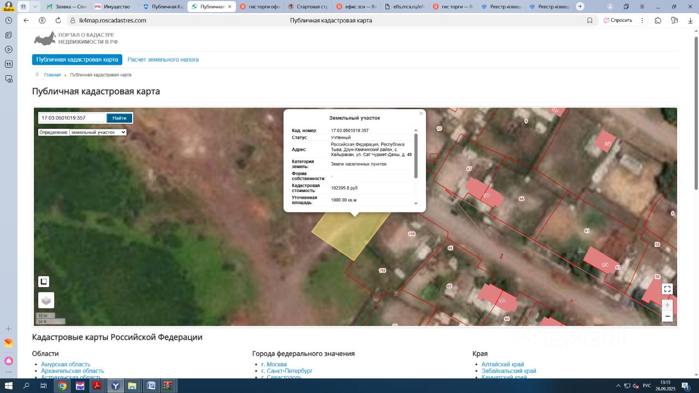Screen dimensions: 699x393
Task: Switch to the Стартовая стр tab
Action: point(309,7)
